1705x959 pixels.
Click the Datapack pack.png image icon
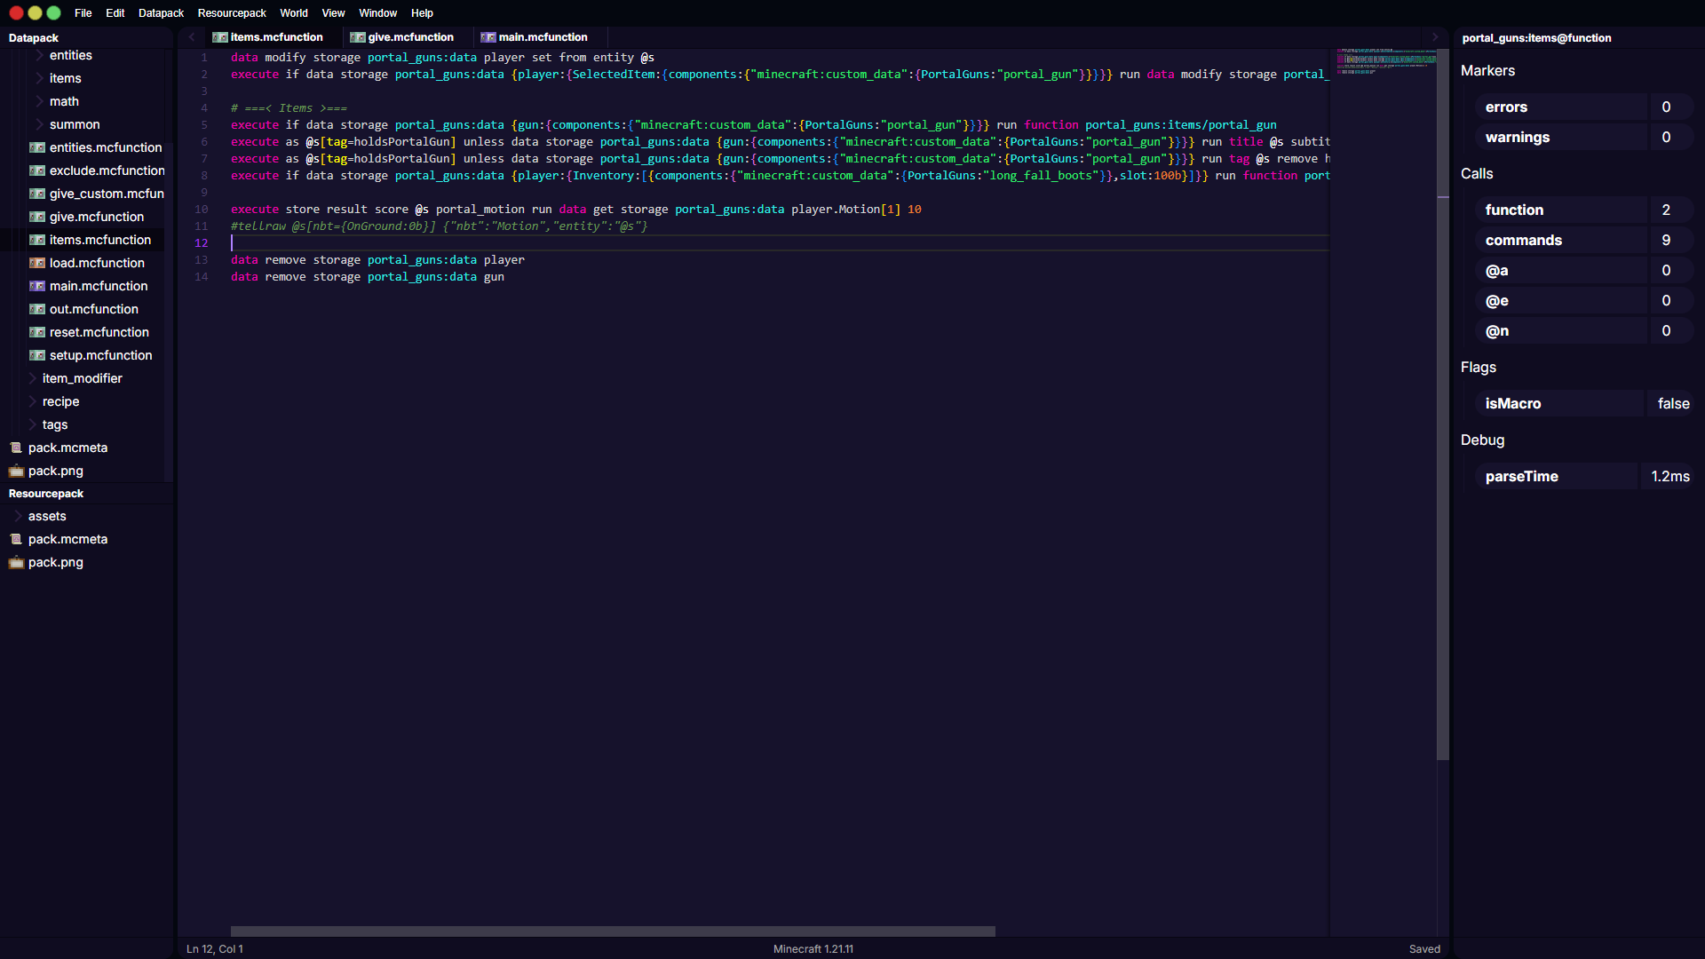click(16, 471)
